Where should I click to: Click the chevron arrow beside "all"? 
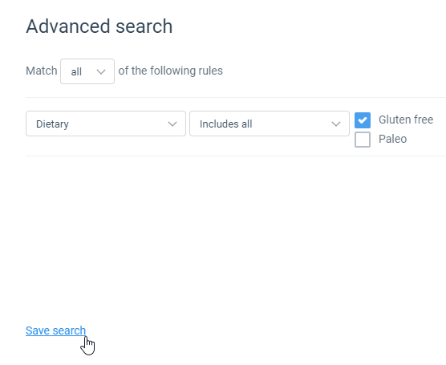click(101, 71)
